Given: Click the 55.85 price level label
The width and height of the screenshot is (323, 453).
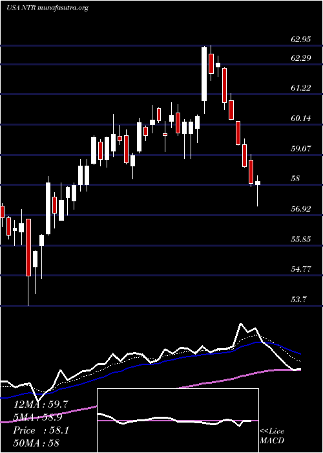Looking at the screenshot, I should [x=301, y=239].
